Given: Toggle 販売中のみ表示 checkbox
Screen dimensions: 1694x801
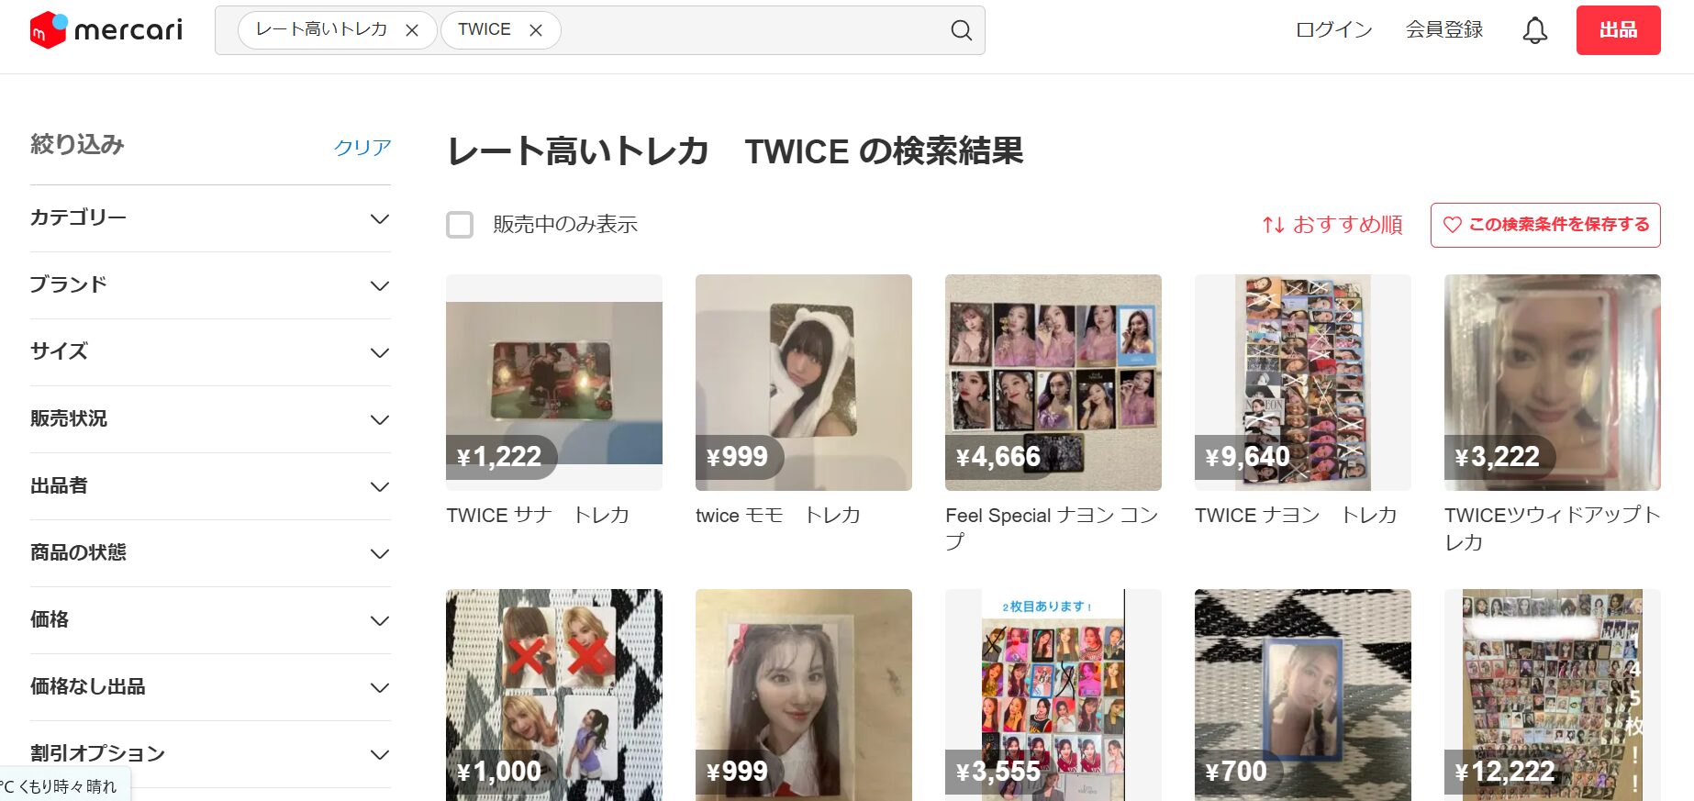Looking at the screenshot, I should coord(460,225).
